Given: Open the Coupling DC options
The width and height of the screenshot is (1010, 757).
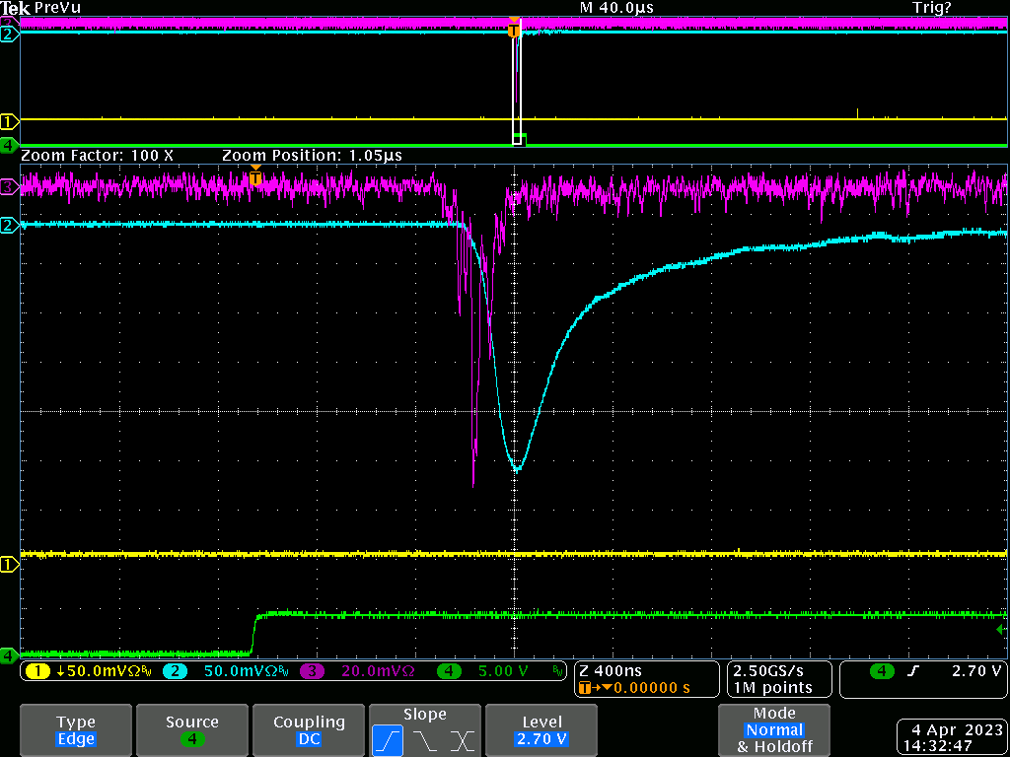Looking at the screenshot, I should click(309, 730).
